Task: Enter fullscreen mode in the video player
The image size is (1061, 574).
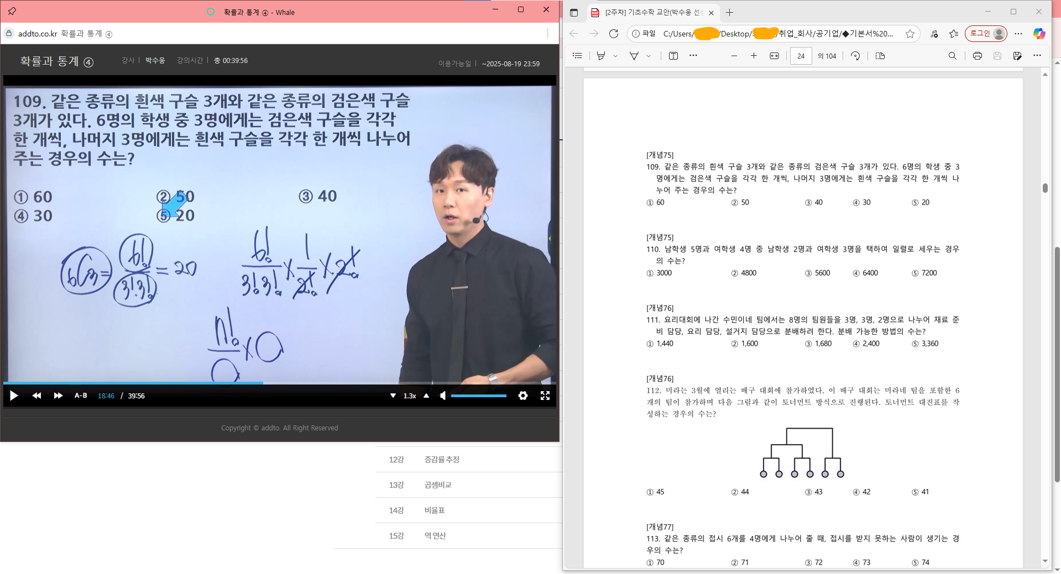Action: [x=545, y=396]
